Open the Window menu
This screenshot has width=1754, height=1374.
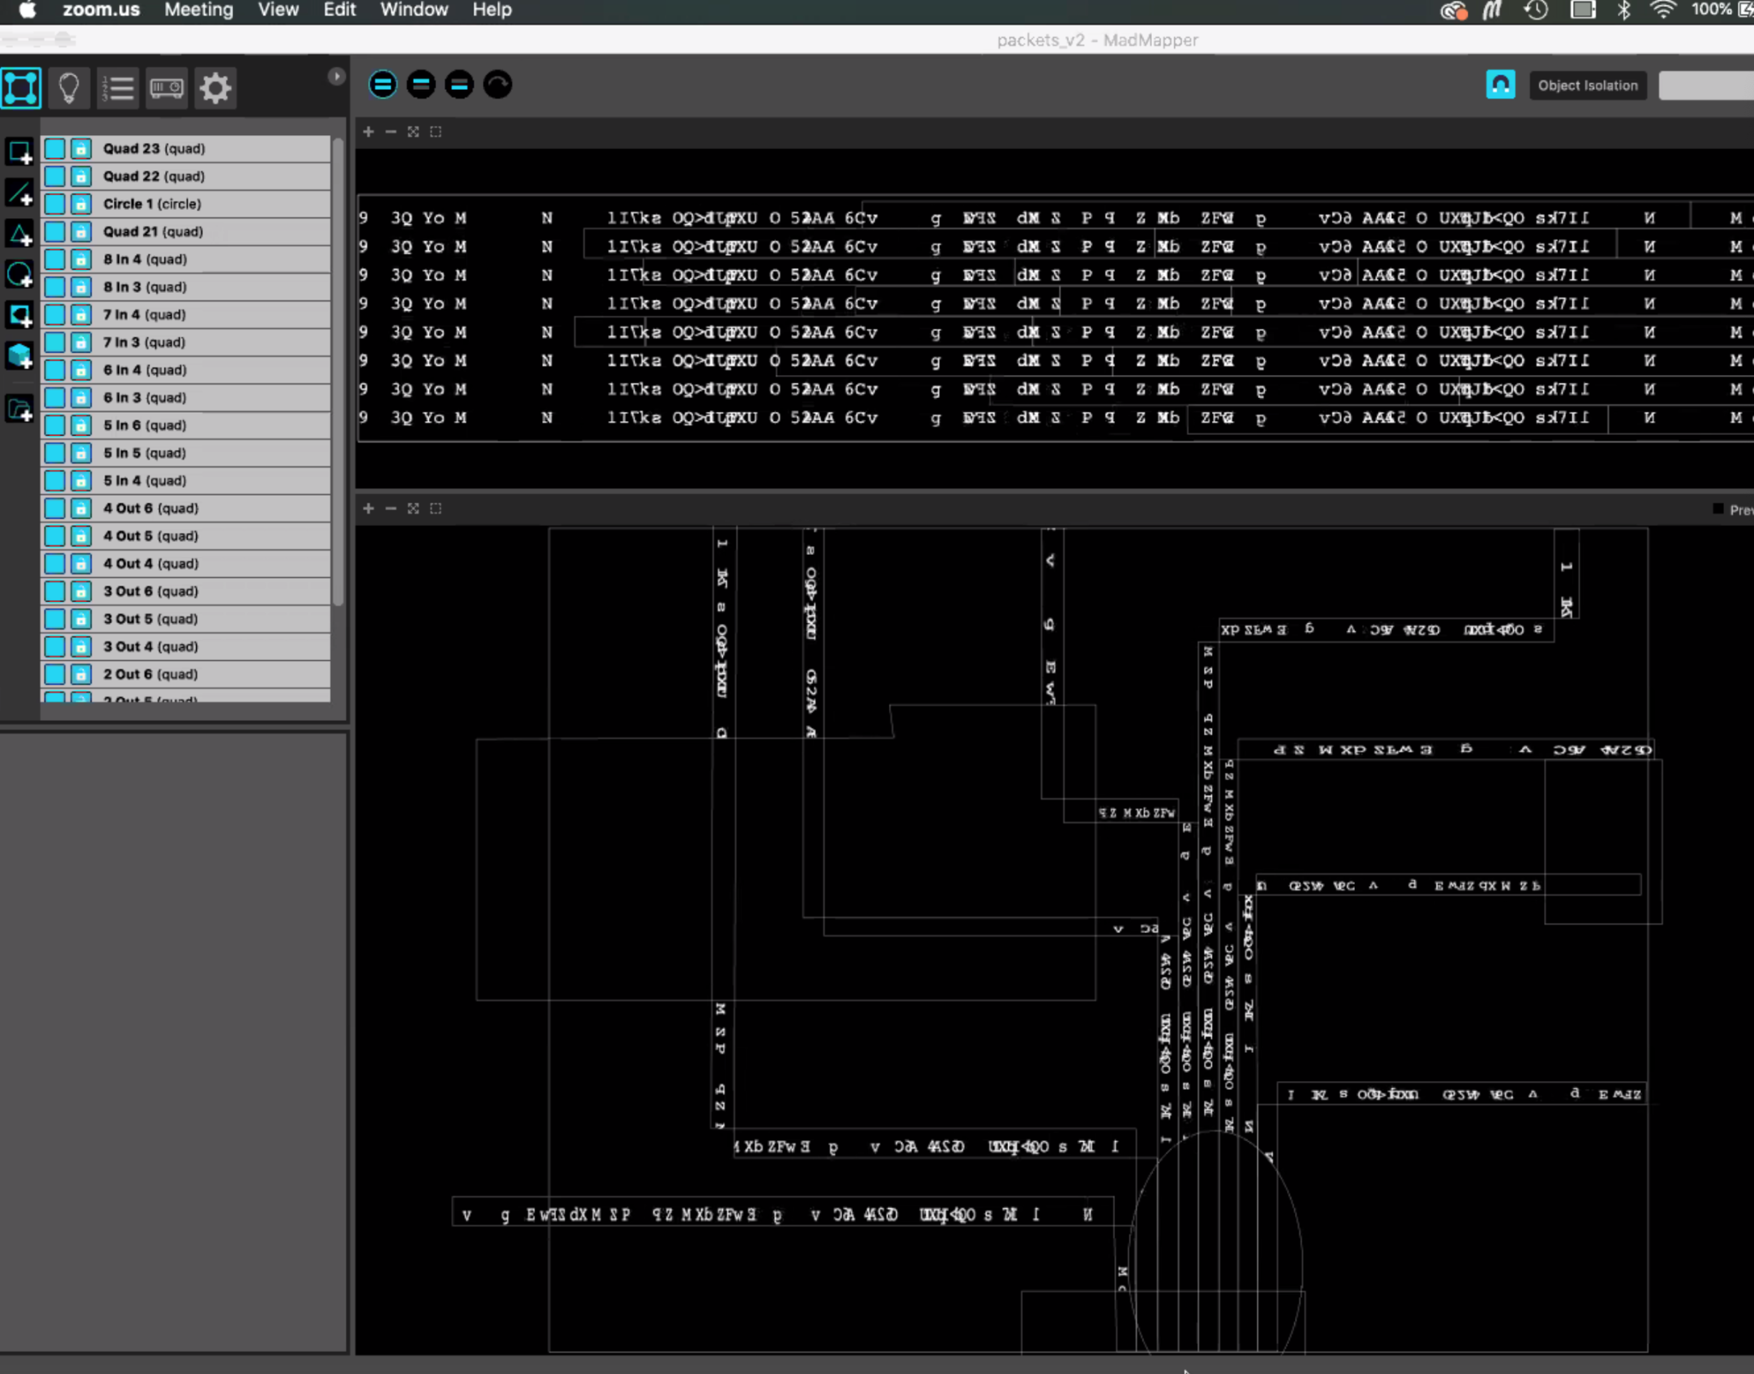(x=414, y=10)
